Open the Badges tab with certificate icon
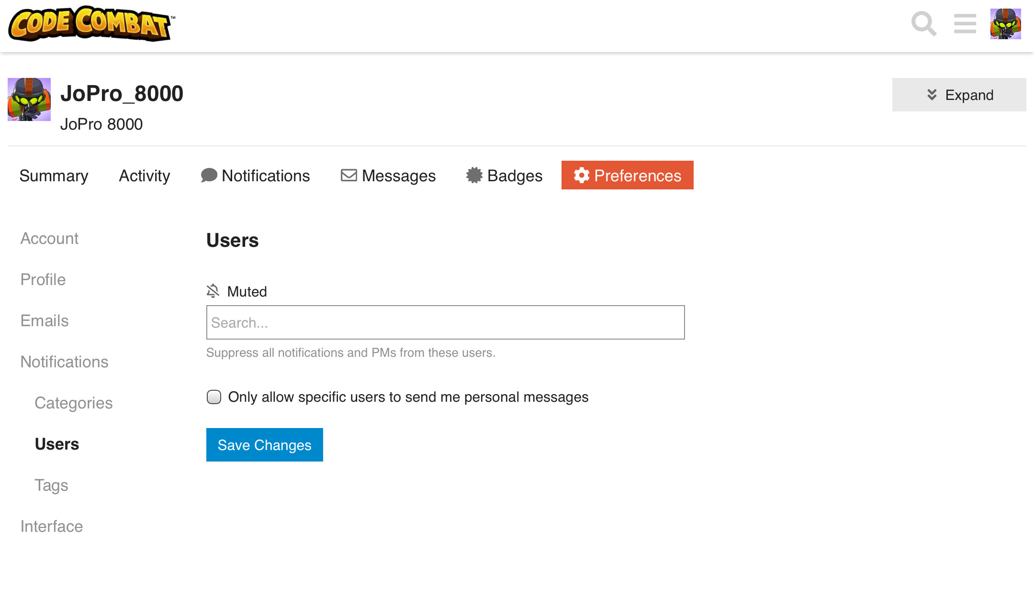 [504, 176]
